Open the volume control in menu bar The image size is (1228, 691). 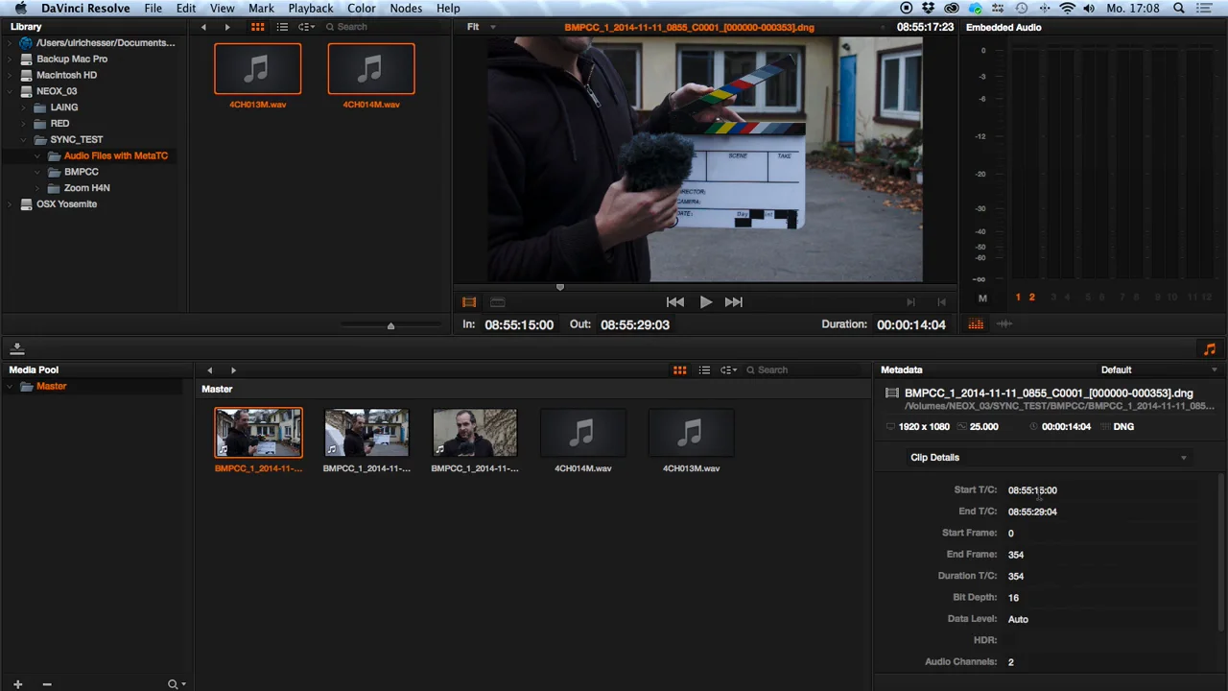point(1089,8)
